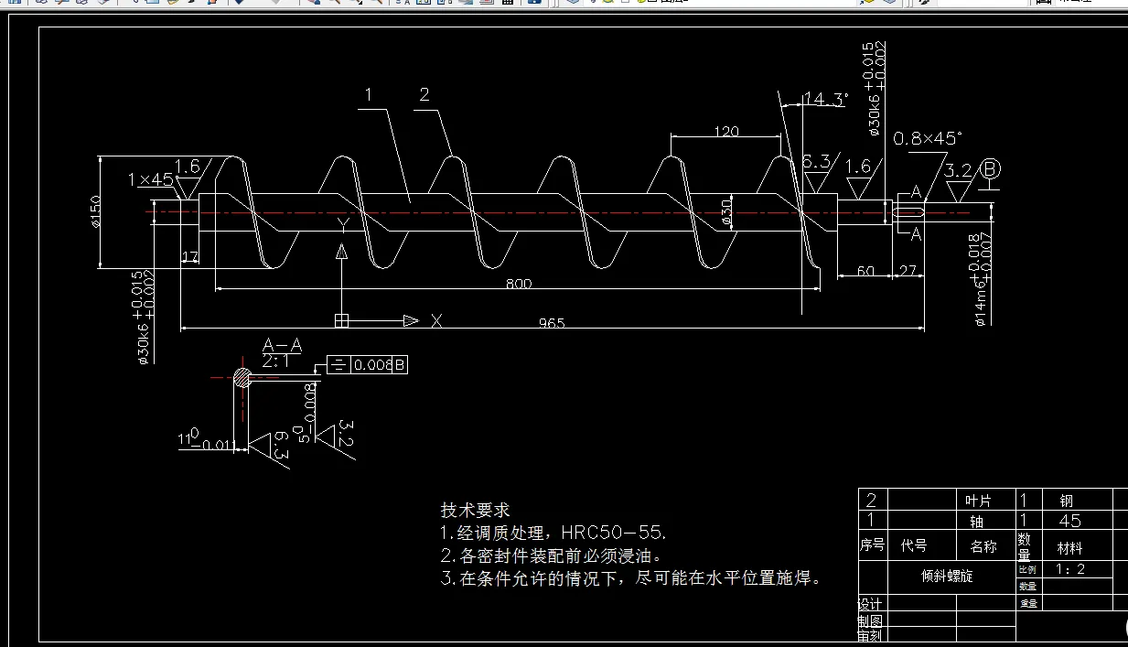Click the datum B circle symbol
Image resolution: width=1128 pixels, height=647 pixels.
point(991,169)
